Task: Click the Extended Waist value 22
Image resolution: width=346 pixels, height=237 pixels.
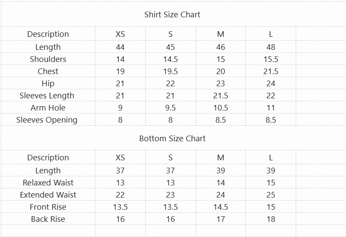Action: 120,195
